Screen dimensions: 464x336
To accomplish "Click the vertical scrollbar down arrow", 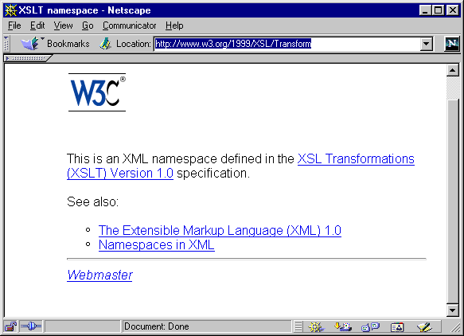I will pos(452,311).
